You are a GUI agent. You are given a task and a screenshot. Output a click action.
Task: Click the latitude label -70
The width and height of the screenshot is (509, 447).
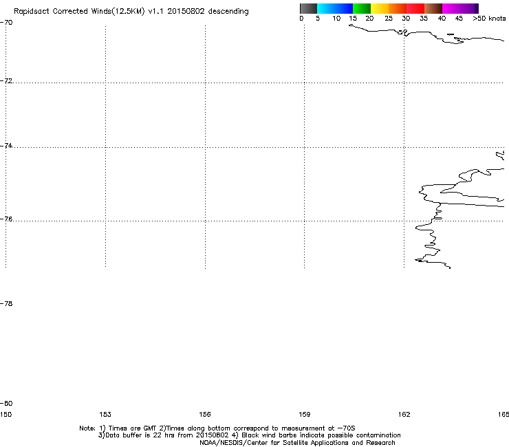click(x=6, y=23)
